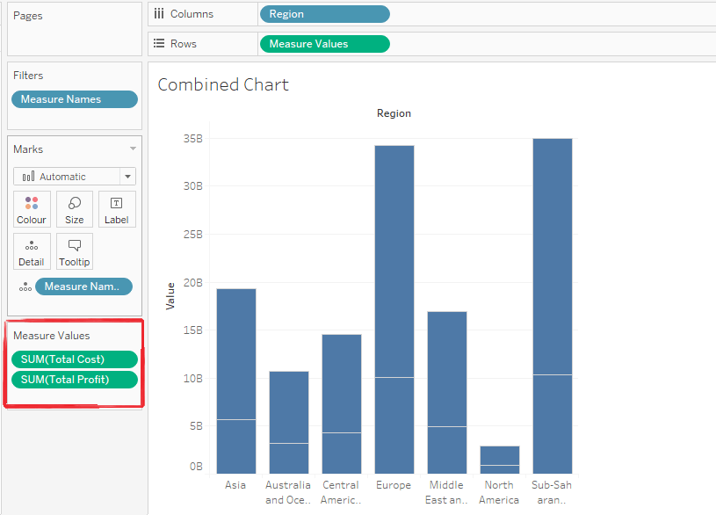Viewport: 716px width, 515px height.
Task: Click the 15B axis tick label
Action: click(x=193, y=330)
